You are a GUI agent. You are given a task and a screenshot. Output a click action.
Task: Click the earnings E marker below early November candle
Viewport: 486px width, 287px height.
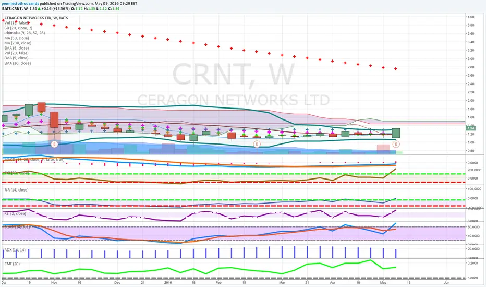54,144
